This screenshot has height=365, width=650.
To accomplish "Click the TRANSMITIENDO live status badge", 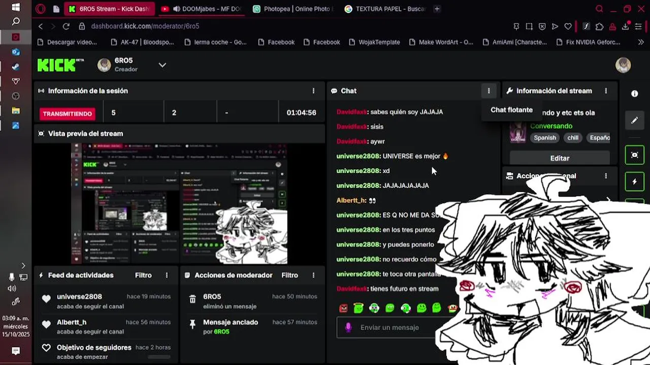I will [67, 114].
